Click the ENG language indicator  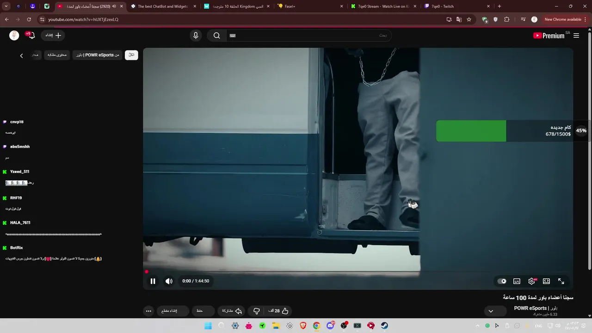(539, 326)
